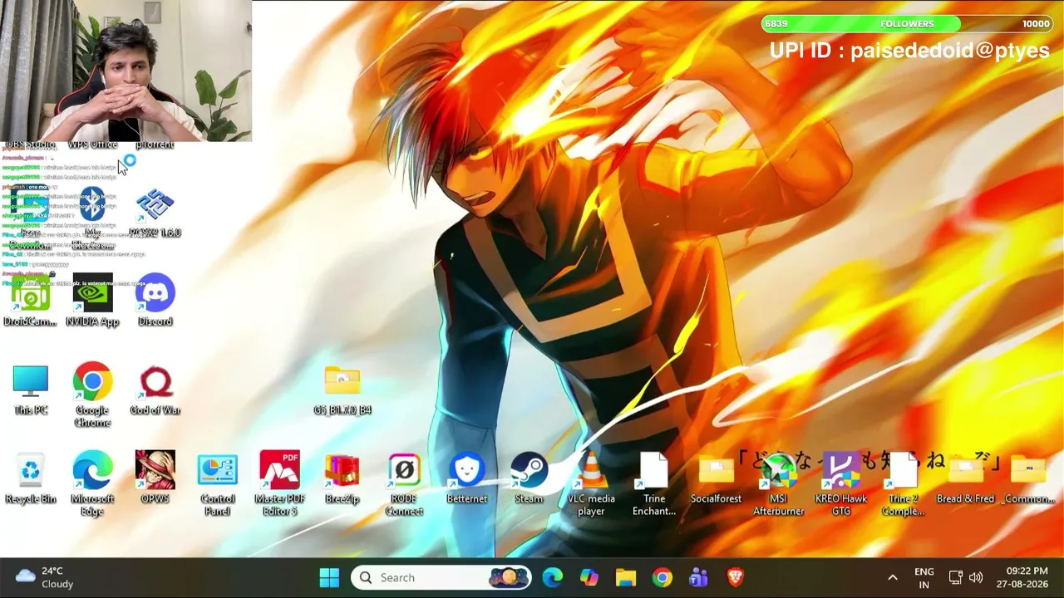Switch the ENG IN input language
Screen dimensions: 1064x598
click(x=924, y=577)
